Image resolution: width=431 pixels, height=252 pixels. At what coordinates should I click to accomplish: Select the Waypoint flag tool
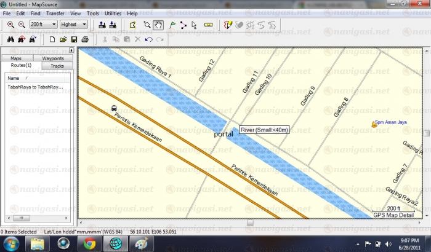[172, 25]
